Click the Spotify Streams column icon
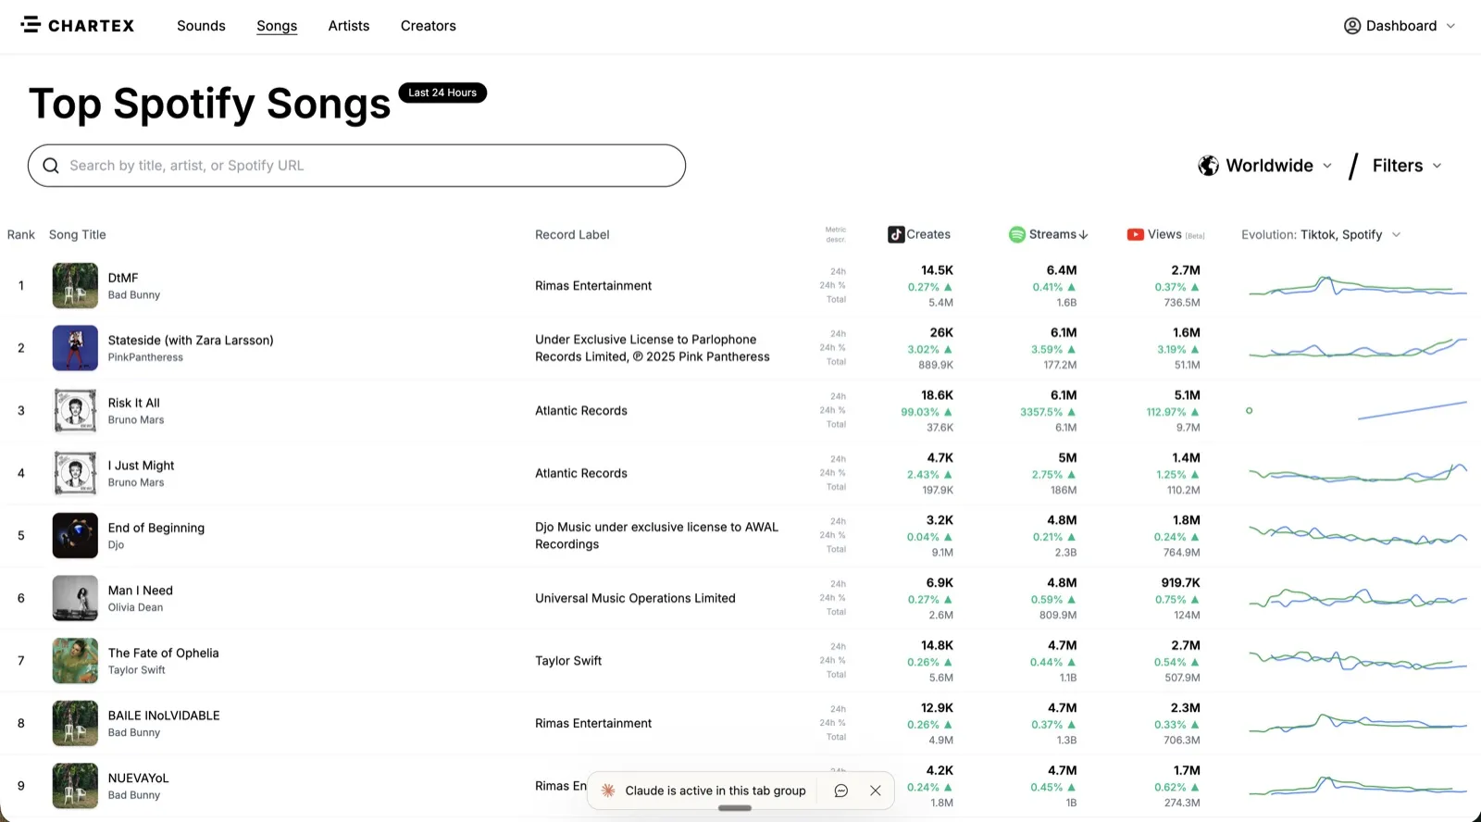 pos(1016,235)
